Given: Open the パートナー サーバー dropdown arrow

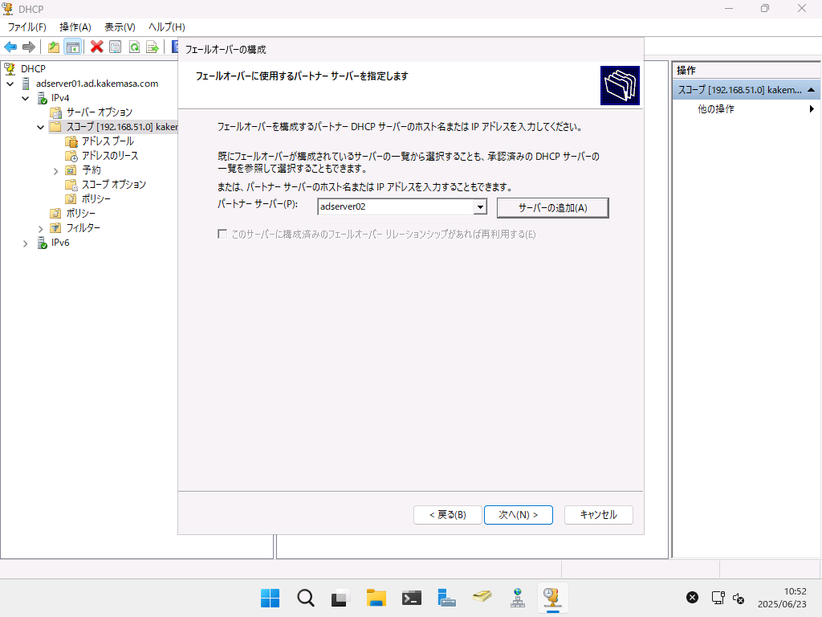Looking at the screenshot, I should (x=480, y=206).
